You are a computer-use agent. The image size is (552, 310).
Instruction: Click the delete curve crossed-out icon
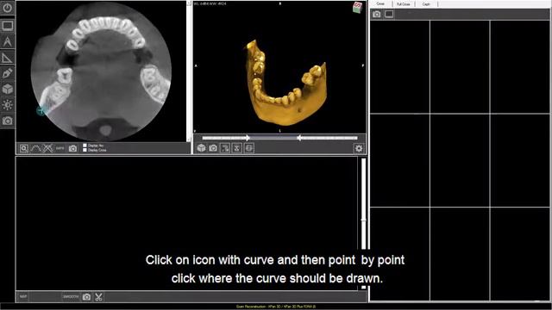pos(47,148)
